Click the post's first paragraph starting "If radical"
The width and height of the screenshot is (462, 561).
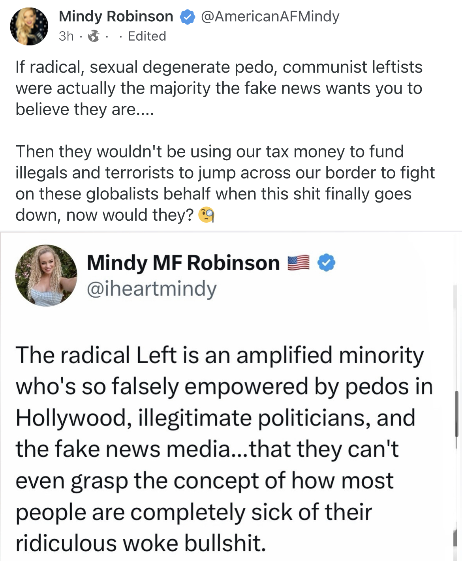coord(219,88)
